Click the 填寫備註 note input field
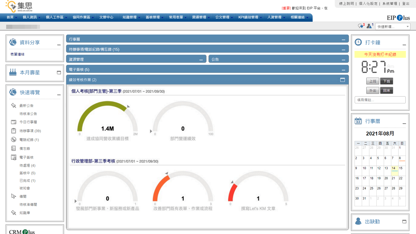The image size is (416, 234). coord(380,100)
